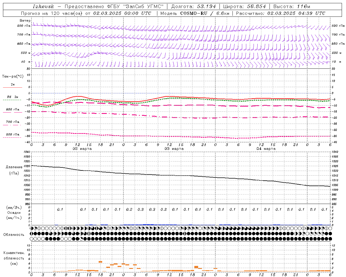Viewport: 346px width, 277px height.
Task: Select the model name "COSMO-RU / 6.6км"
Action: pos(205,13)
